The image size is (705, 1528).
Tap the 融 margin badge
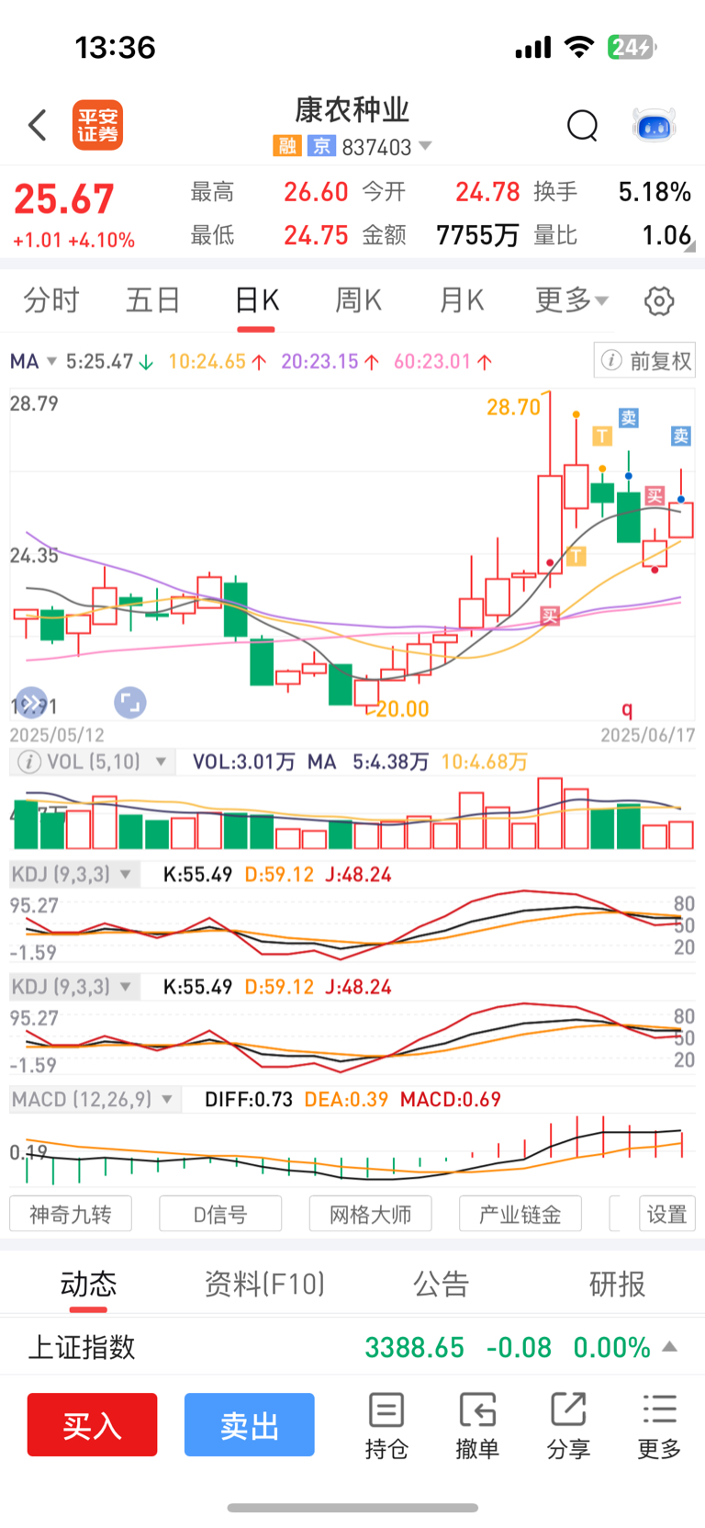[x=286, y=146]
